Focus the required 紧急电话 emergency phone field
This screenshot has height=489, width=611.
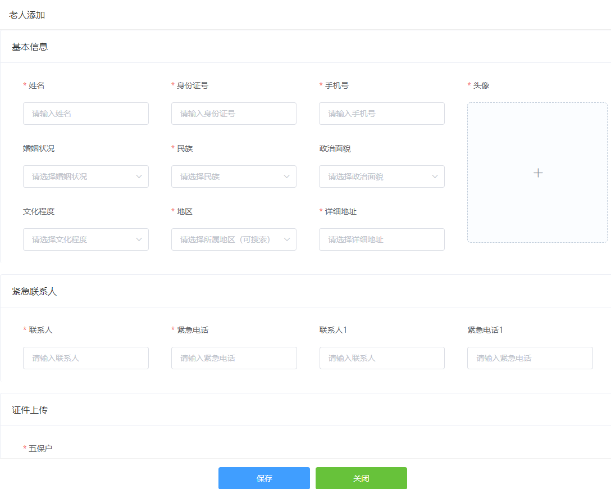[234, 358]
